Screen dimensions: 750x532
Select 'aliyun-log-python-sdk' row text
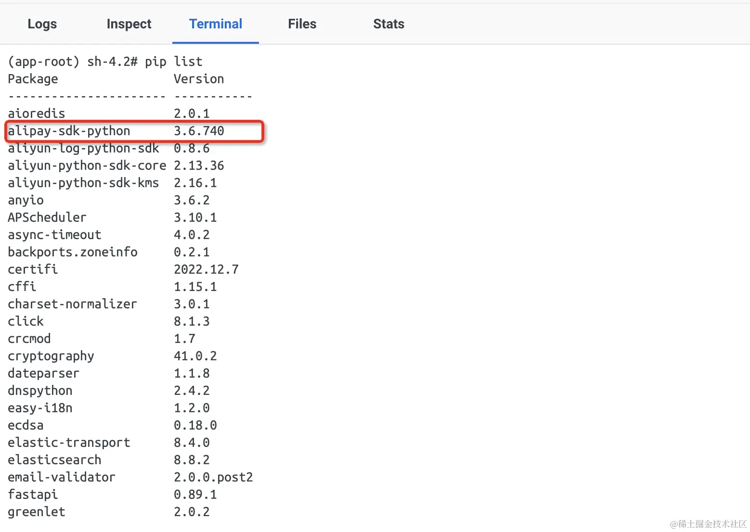point(83,148)
